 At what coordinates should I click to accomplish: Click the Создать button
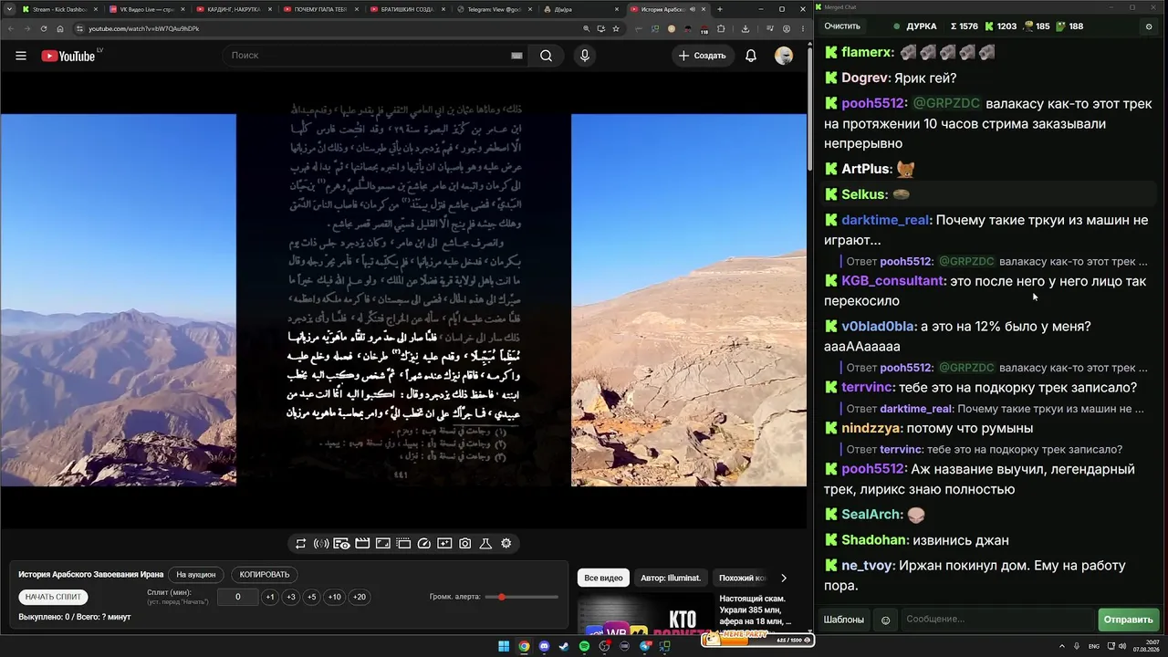click(x=702, y=56)
